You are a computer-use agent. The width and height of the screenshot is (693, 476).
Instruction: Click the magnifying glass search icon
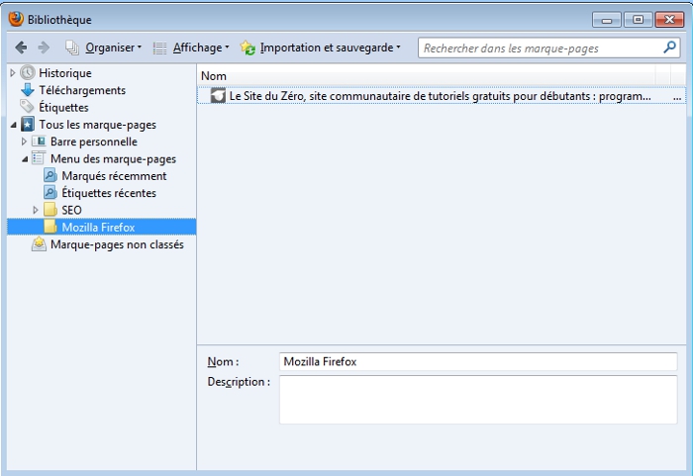669,48
